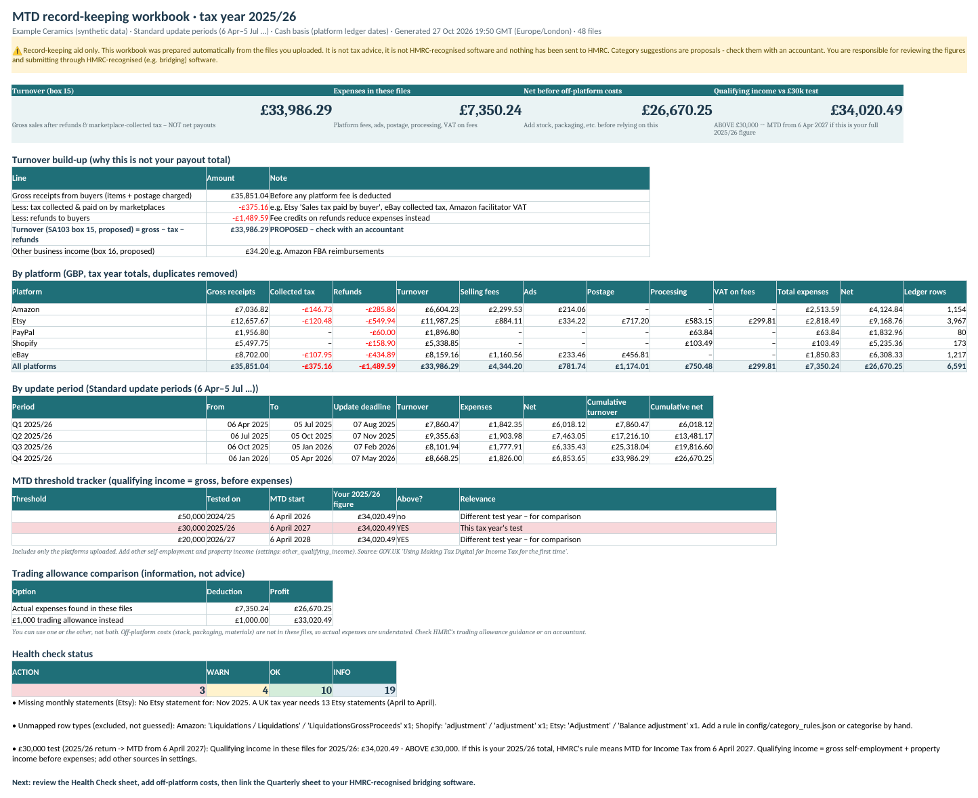Select the 'Unmapped row types' health check bullet

pos(463,726)
